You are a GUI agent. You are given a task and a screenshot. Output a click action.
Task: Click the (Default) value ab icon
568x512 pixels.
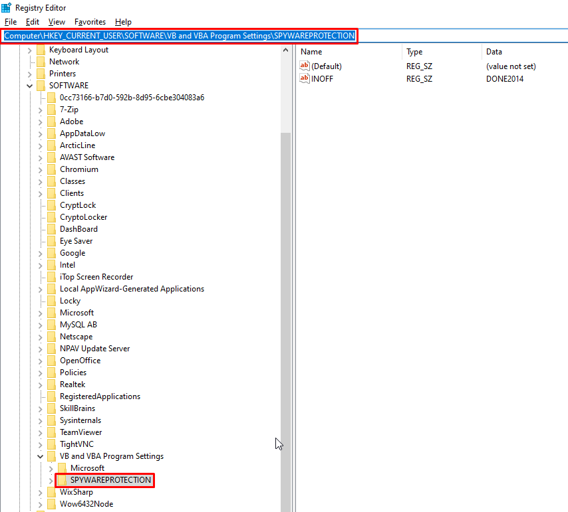coord(305,66)
